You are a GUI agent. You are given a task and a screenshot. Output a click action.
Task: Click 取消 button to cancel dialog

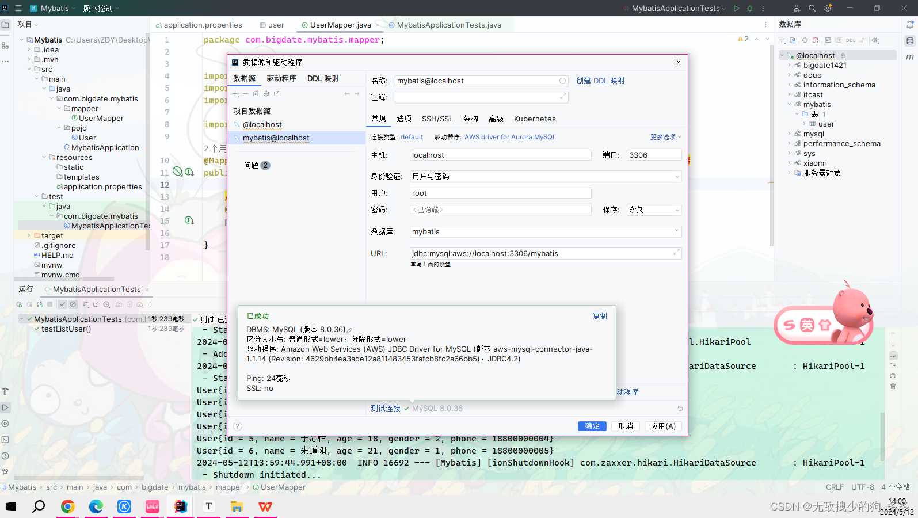tap(626, 426)
